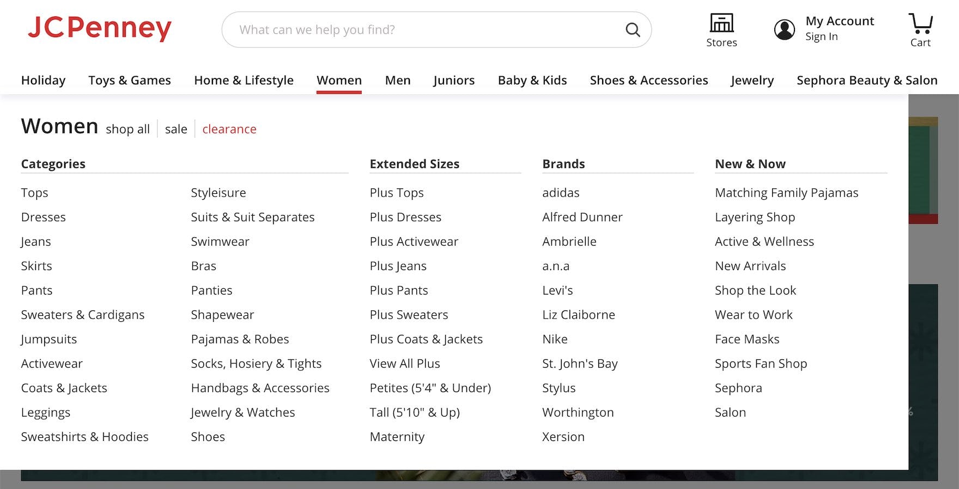Click the Women's clearance link
The width and height of the screenshot is (959, 489).
pyautogui.click(x=229, y=129)
